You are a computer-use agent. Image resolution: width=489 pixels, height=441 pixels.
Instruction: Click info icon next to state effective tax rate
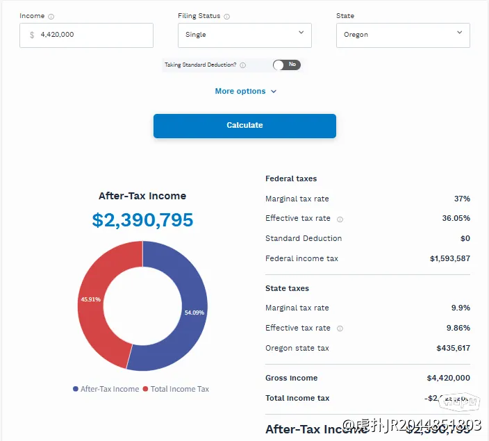coord(340,328)
